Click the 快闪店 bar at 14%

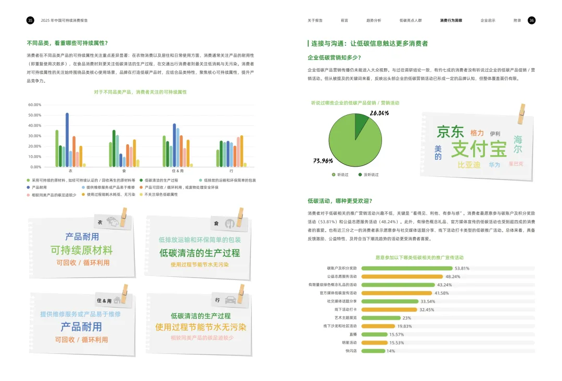pyautogui.click(x=373, y=351)
